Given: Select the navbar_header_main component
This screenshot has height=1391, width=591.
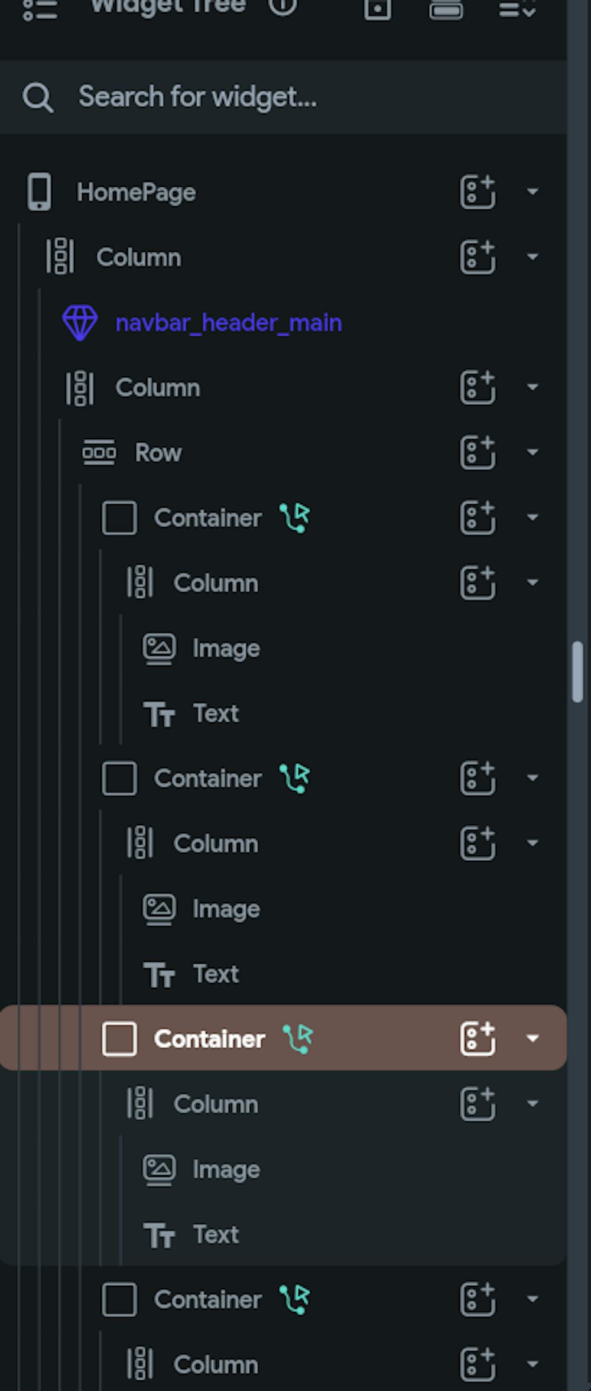Looking at the screenshot, I should (228, 322).
